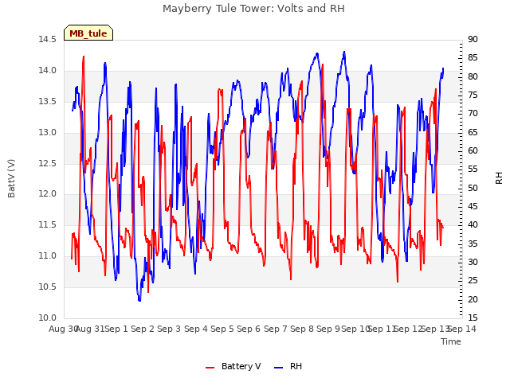The image size is (510, 382).
Task: Click the Sep 6 date label
Action: tap(249, 329)
